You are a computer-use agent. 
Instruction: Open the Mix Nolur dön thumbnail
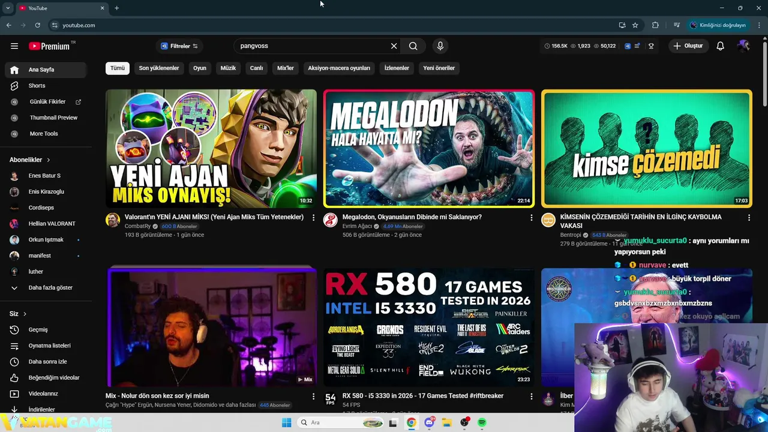coord(211,327)
